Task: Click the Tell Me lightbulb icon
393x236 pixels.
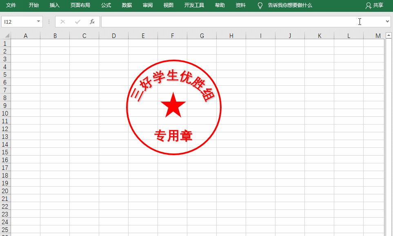Action: [260, 6]
